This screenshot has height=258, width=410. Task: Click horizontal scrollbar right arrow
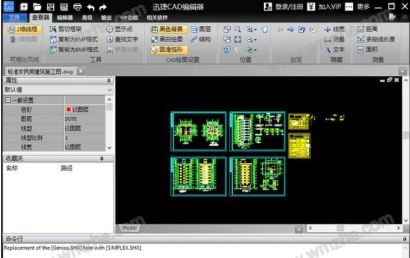pyautogui.click(x=398, y=228)
